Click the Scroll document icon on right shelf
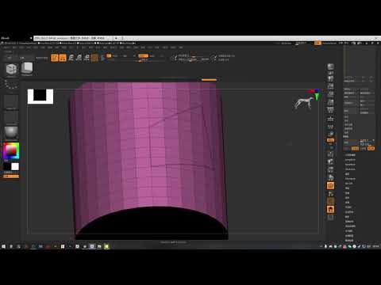 click(330, 78)
